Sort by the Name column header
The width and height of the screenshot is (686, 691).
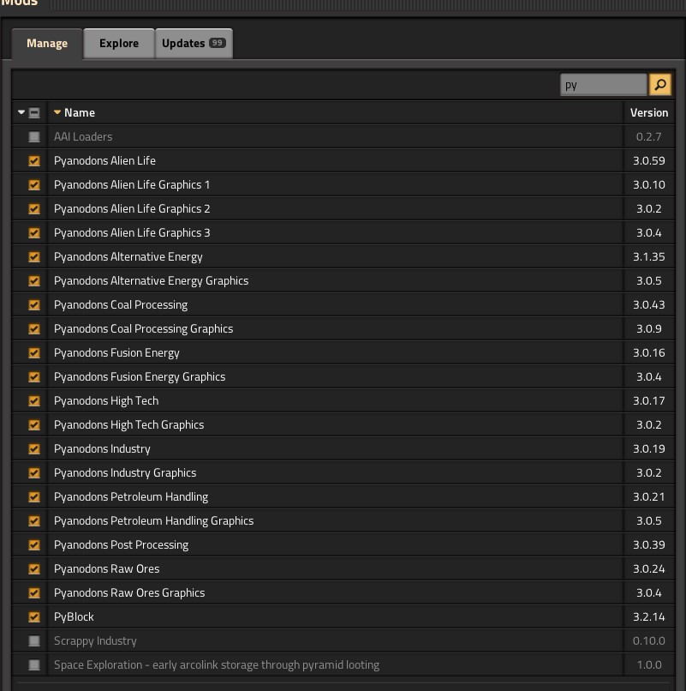pyautogui.click(x=80, y=113)
